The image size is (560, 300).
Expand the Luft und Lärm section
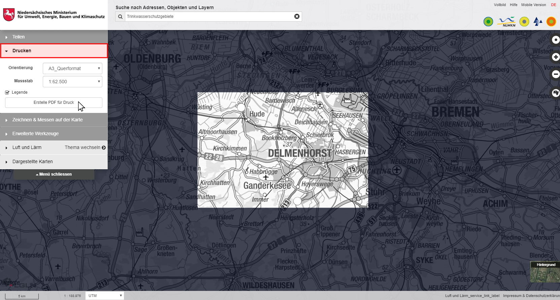[x=27, y=147]
